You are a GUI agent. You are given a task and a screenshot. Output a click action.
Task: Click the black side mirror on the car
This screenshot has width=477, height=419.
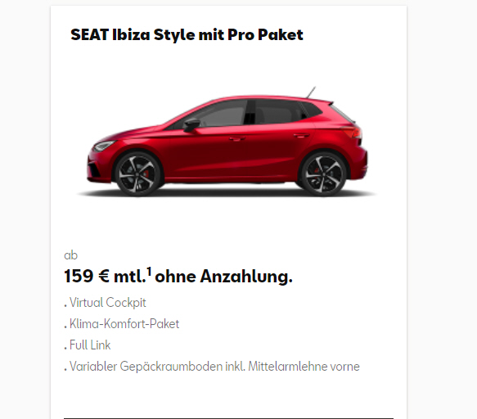coord(191,124)
